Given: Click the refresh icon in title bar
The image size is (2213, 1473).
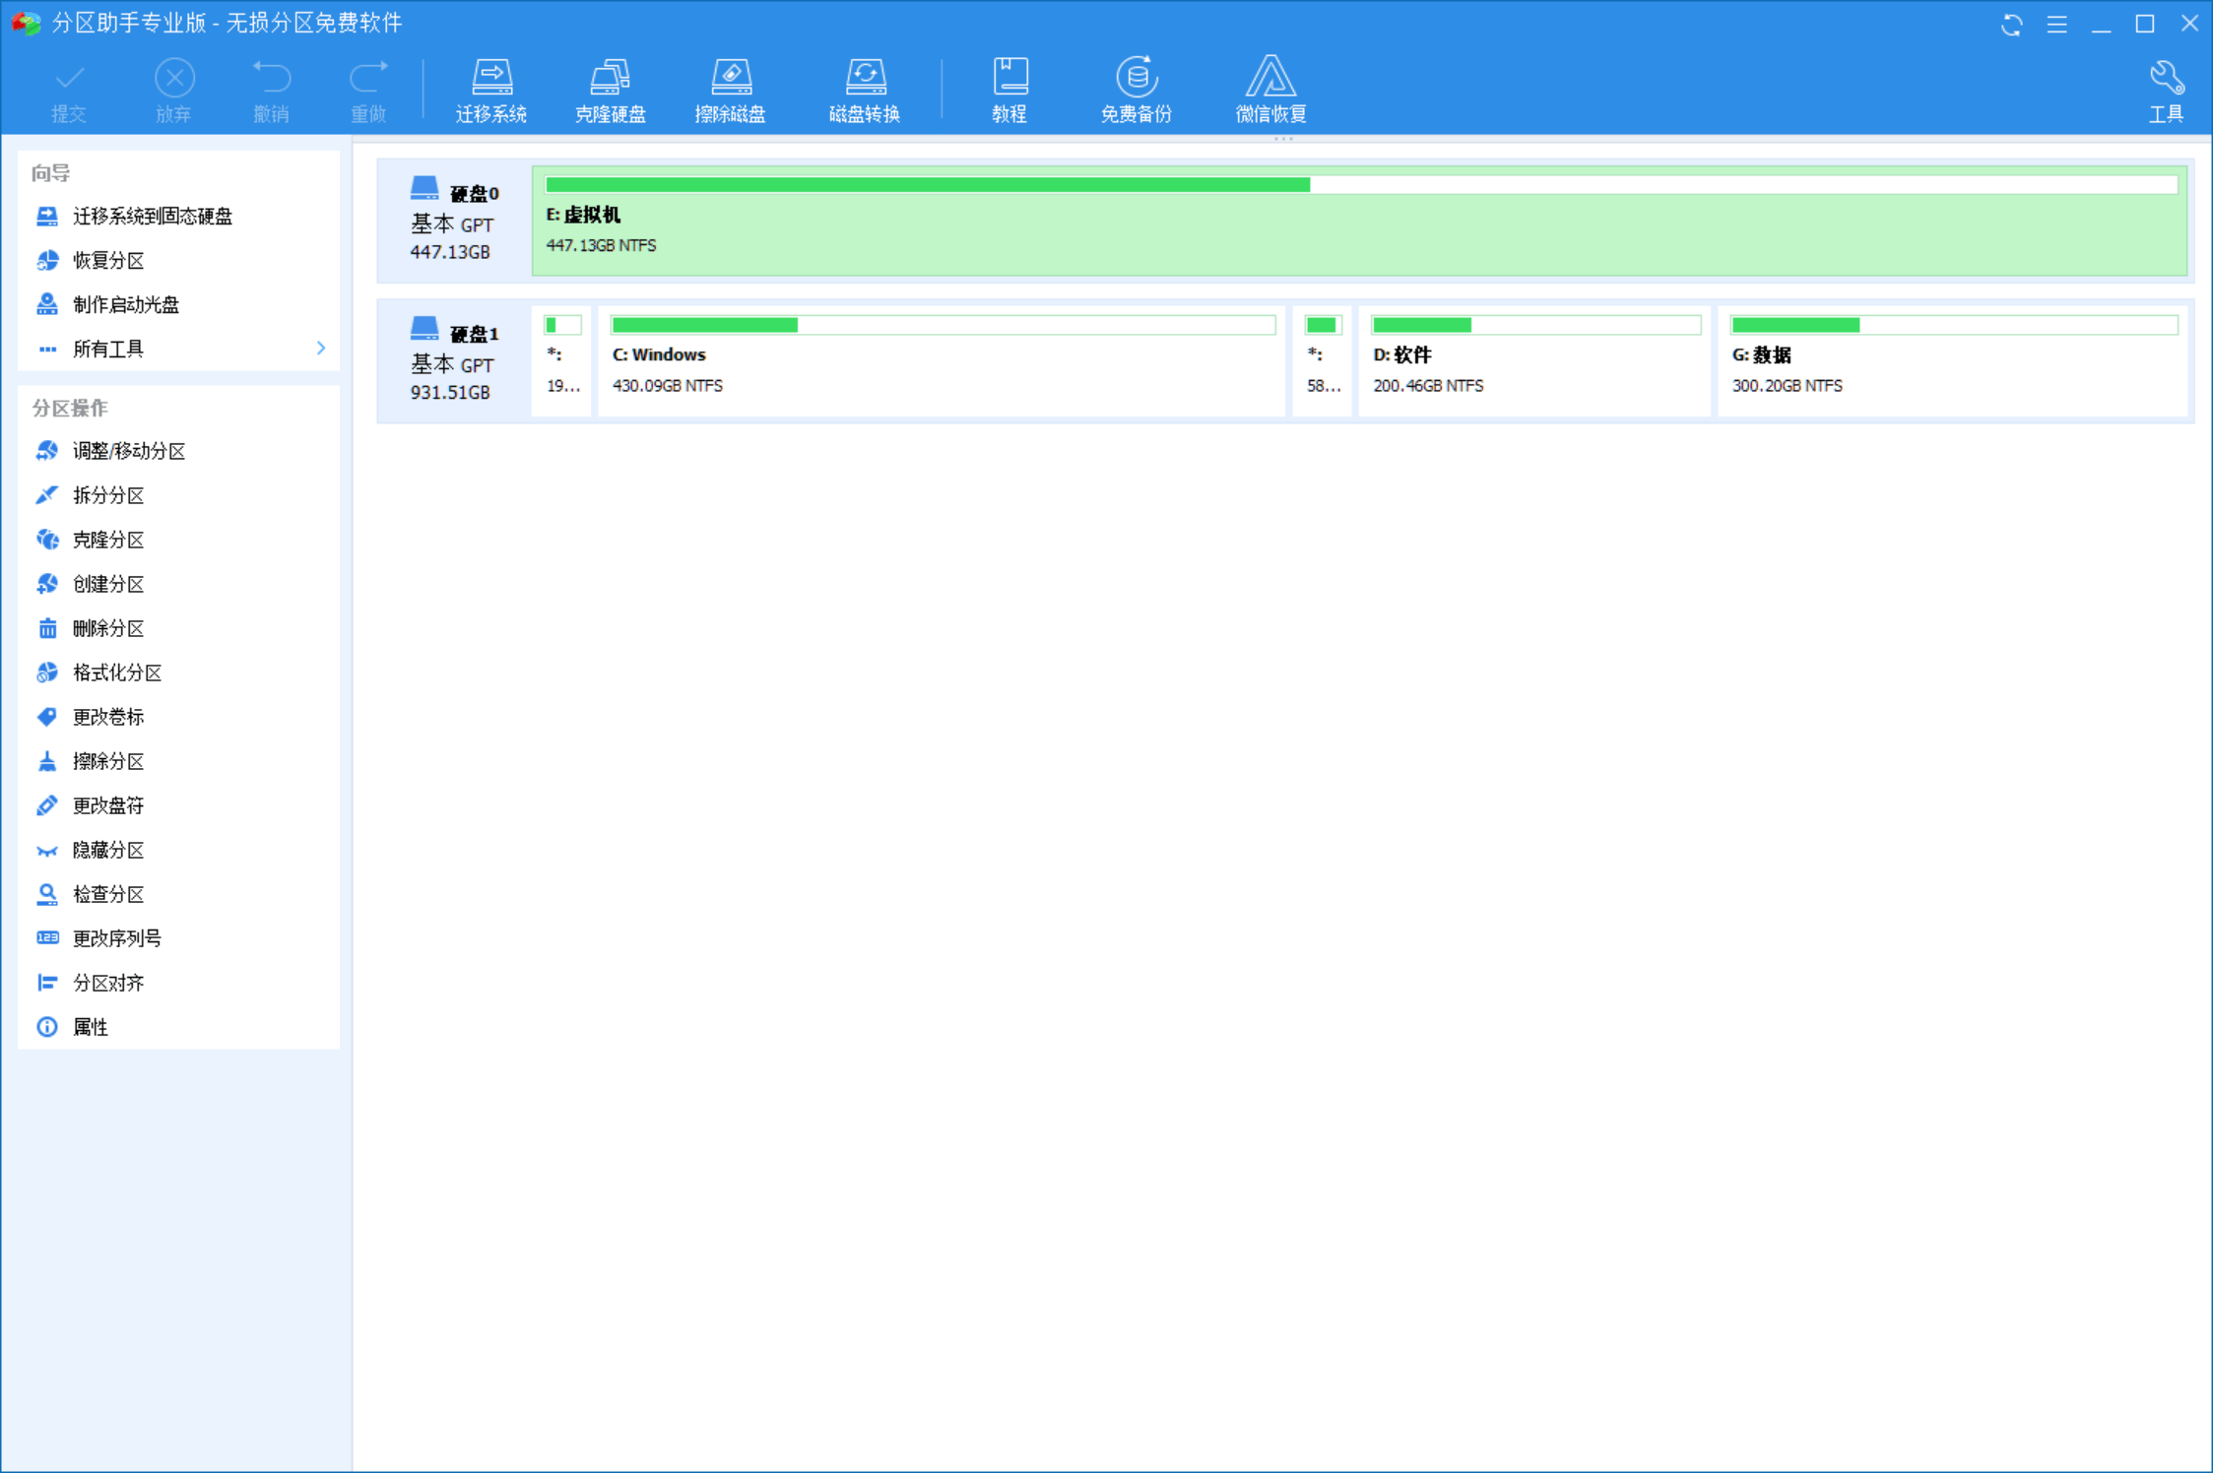Looking at the screenshot, I should pyautogui.click(x=2012, y=24).
